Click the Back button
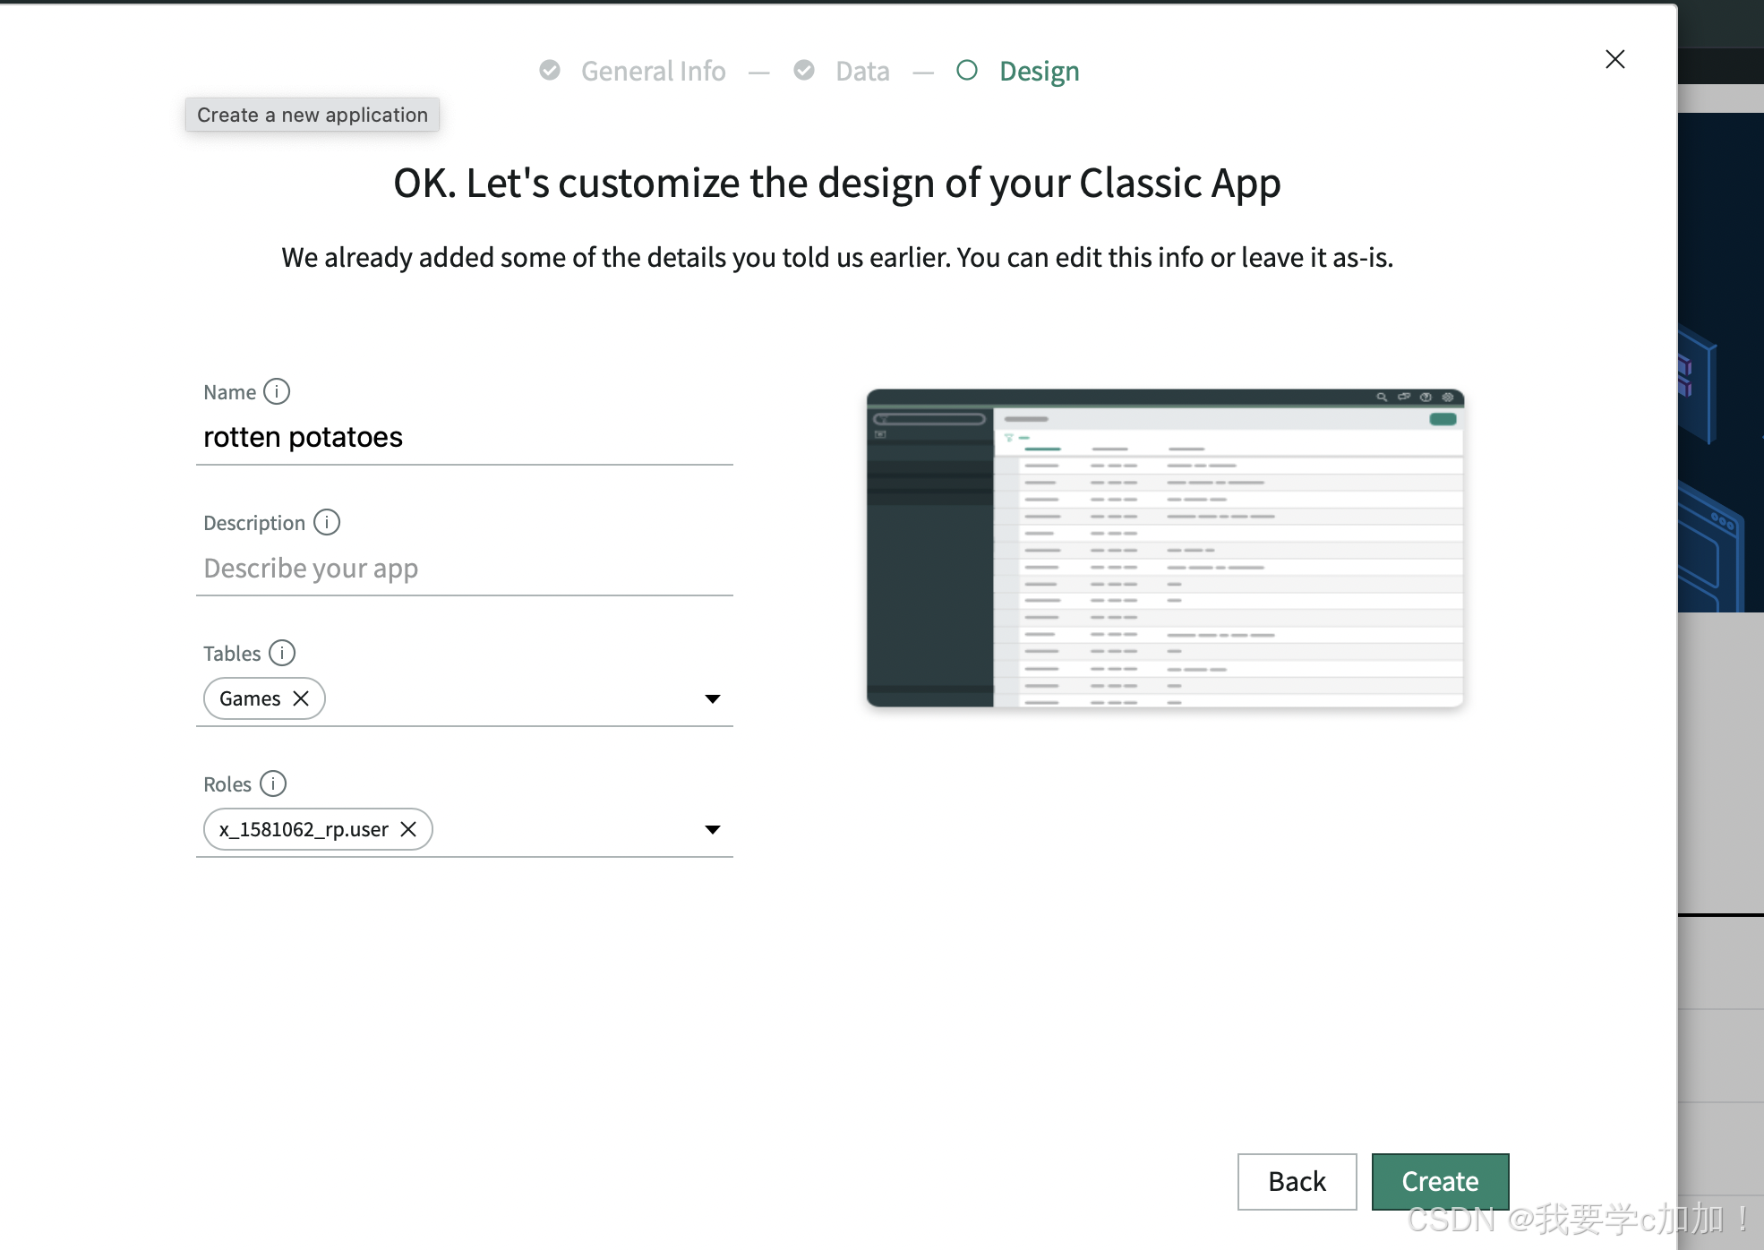 click(1297, 1181)
